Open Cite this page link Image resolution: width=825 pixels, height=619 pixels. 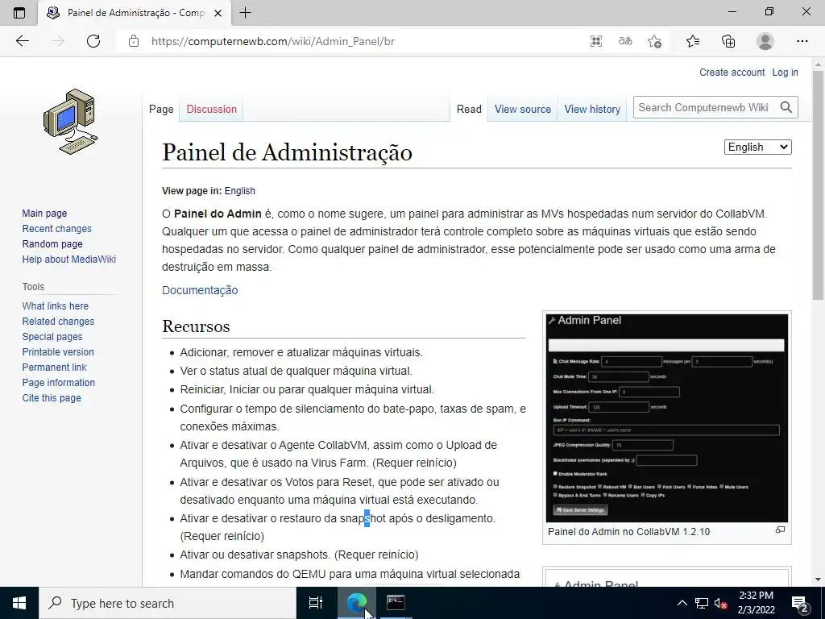pyautogui.click(x=52, y=398)
